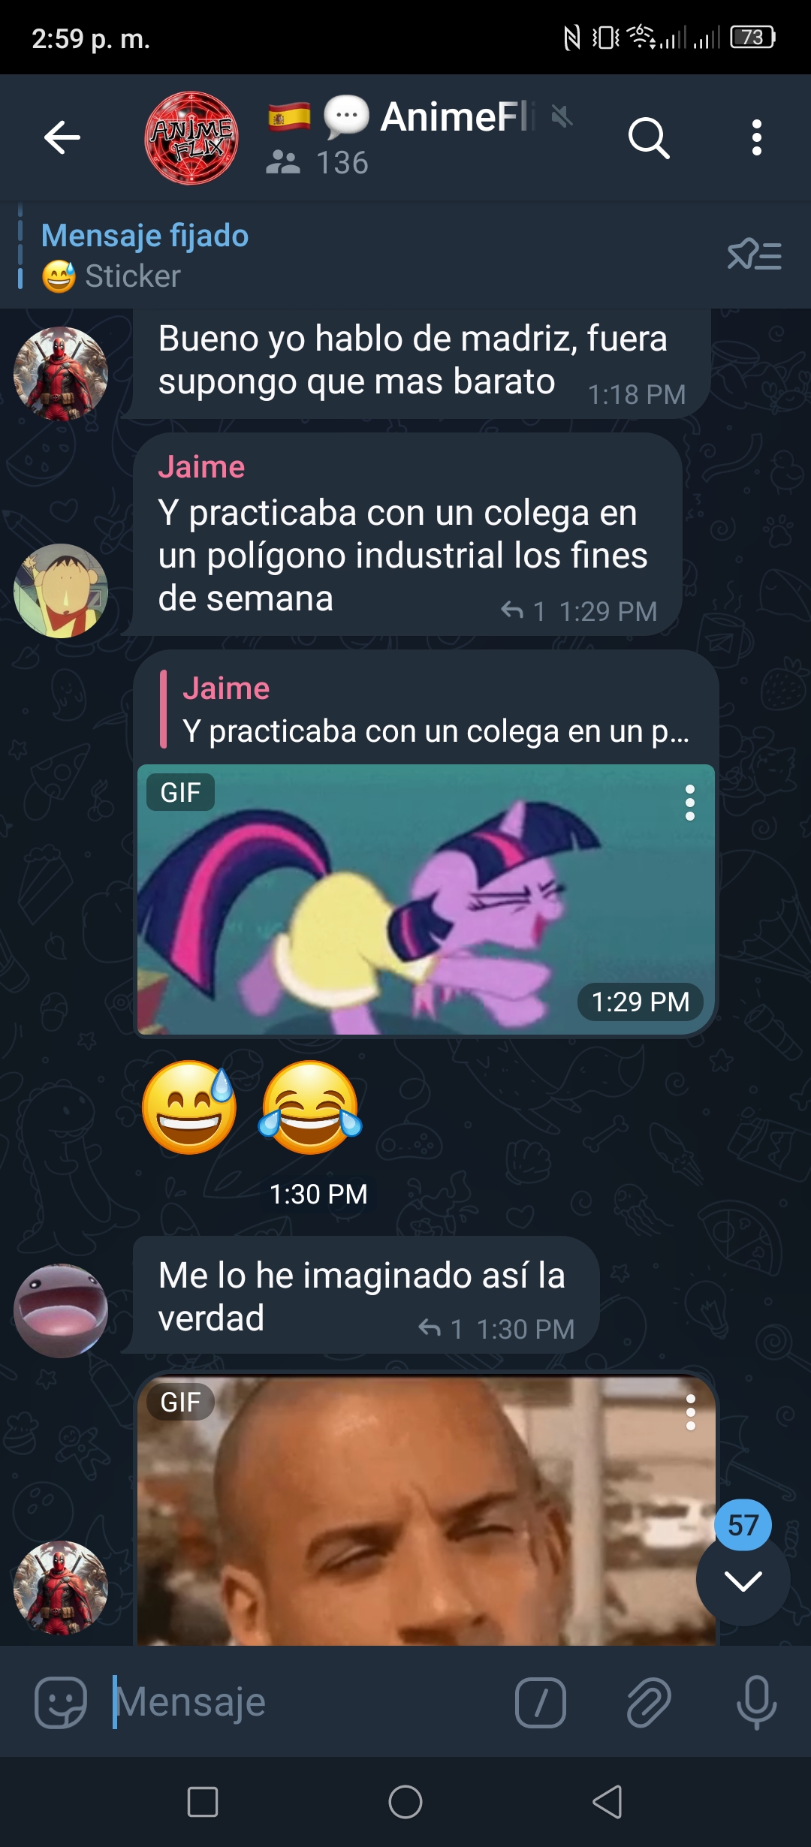The width and height of the screenshot is (811, 1847).
Task: Tap the Android recent apps square button
Action: click(x=203, y=1801)
